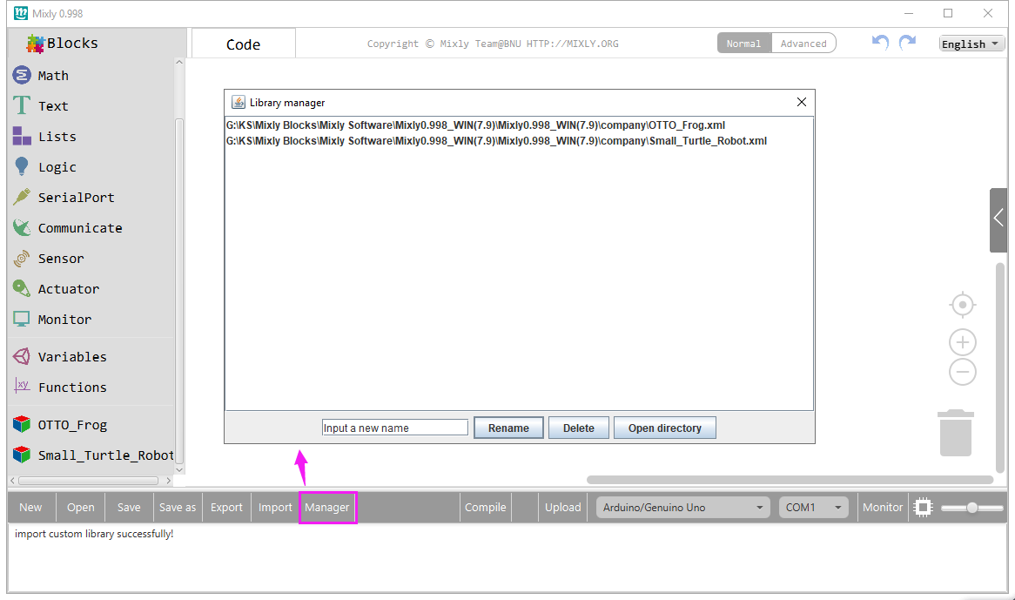Undo the last action with undo arrow

880,43
